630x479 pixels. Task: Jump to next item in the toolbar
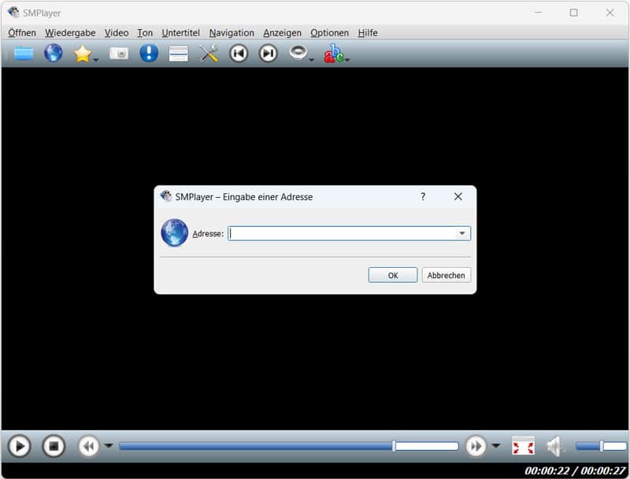268,53
